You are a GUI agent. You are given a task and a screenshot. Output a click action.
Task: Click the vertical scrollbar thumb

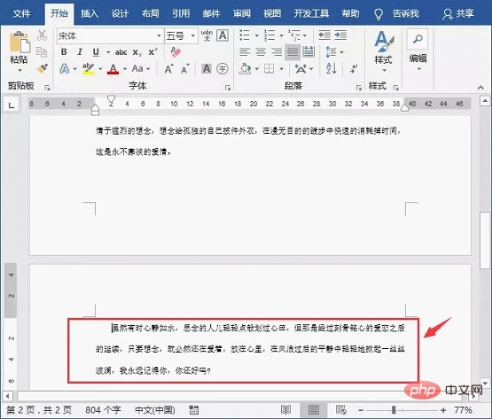coord(485,240)
